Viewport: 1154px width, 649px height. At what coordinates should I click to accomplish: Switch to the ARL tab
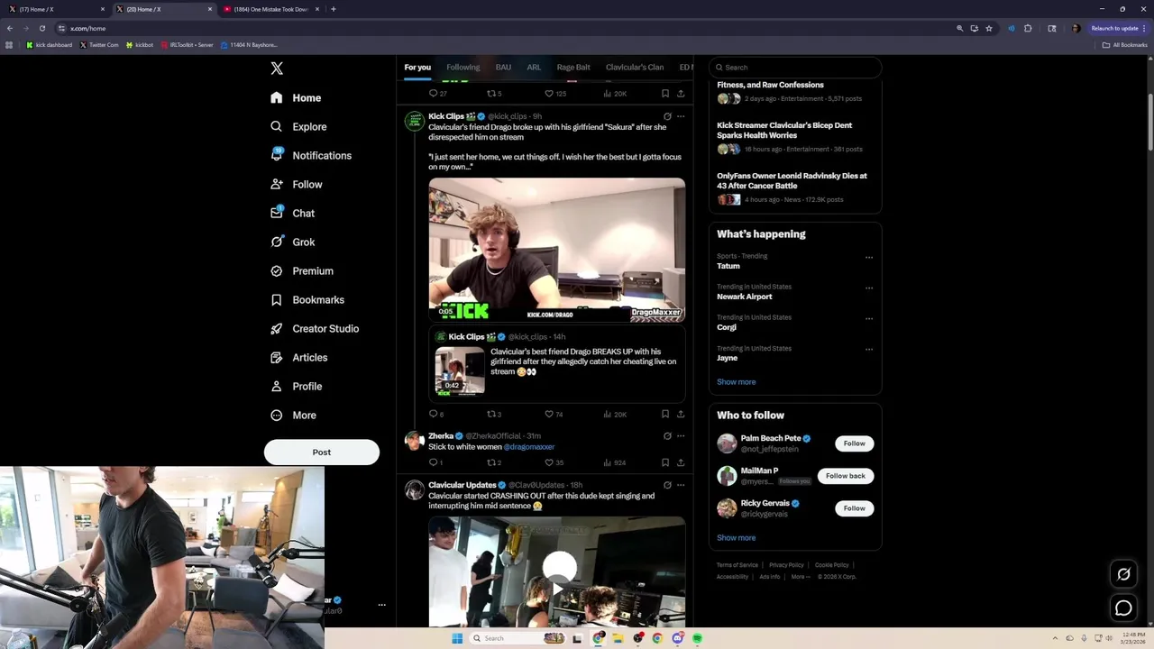coord(534,67)
